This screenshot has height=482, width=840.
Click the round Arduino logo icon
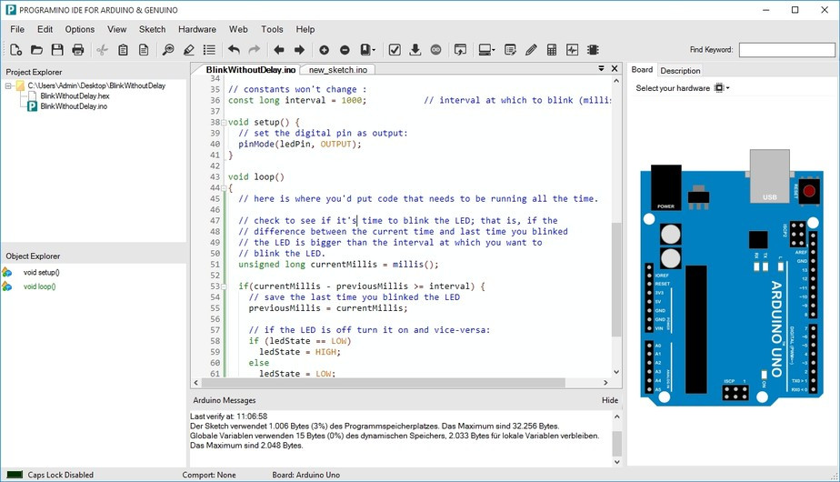[436, 50]
